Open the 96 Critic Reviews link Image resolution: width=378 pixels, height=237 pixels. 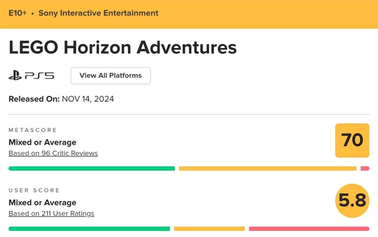click(x=53, y=153)
